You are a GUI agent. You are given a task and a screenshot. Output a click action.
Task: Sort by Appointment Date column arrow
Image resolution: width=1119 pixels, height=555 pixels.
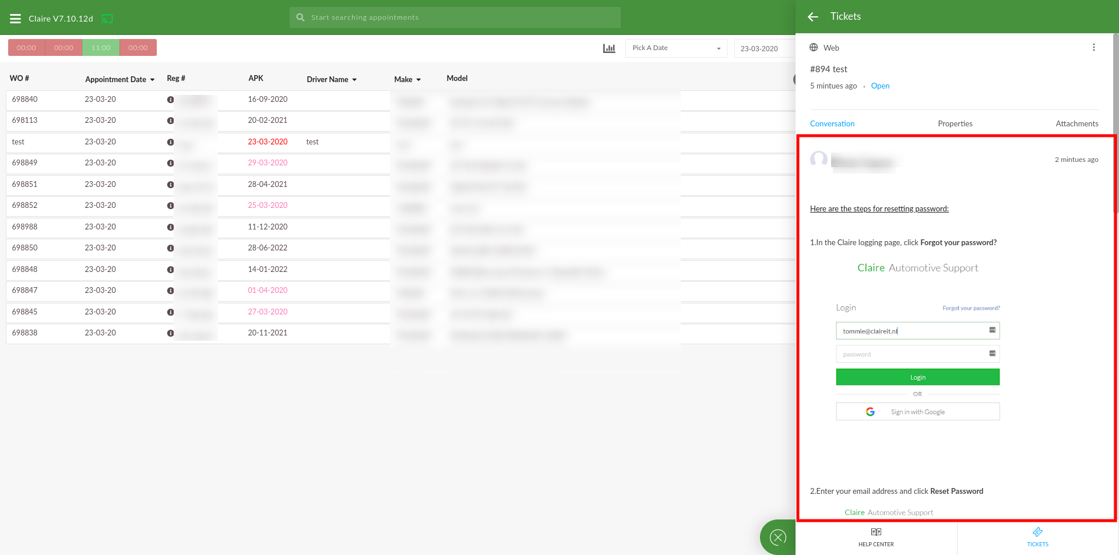(x=152, y=80)
